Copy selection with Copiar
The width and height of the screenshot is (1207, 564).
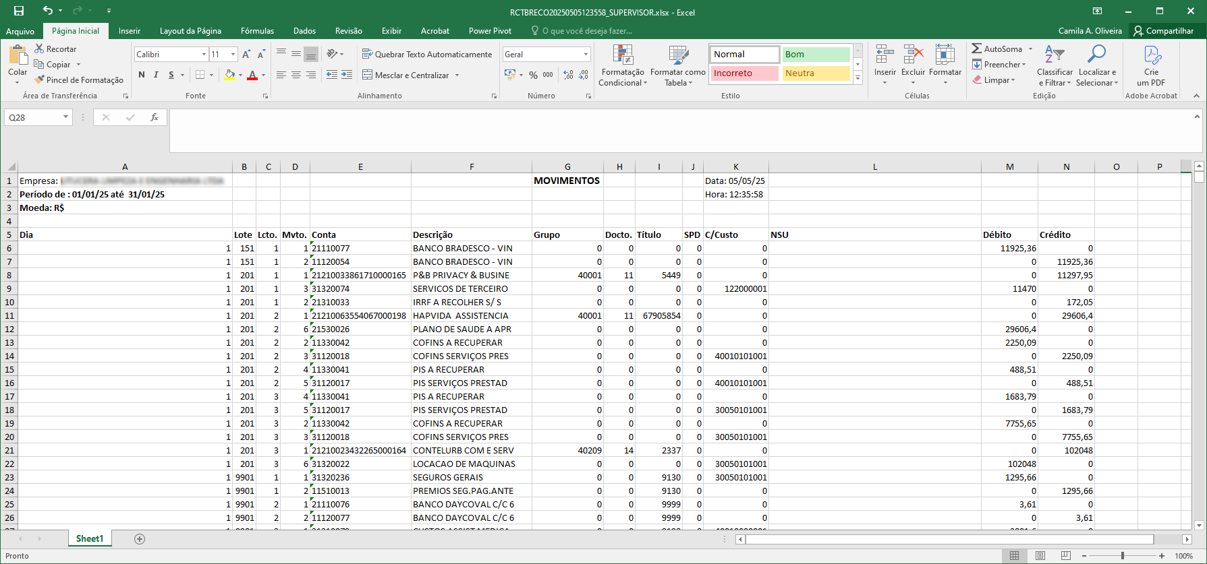pyautogui.click(x=53, y=64)
